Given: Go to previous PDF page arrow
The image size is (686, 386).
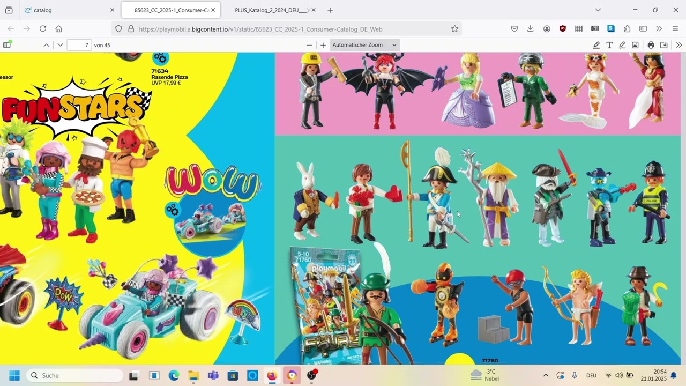Looking at the screenshot, I should tap(47, 45).
